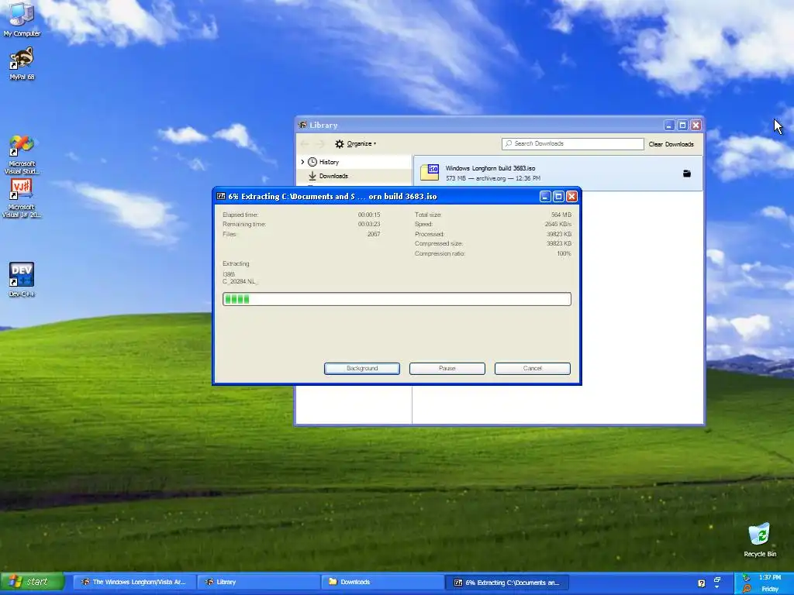Minimize the extraction dialog

pyautogui.click(x=545, y=196)
